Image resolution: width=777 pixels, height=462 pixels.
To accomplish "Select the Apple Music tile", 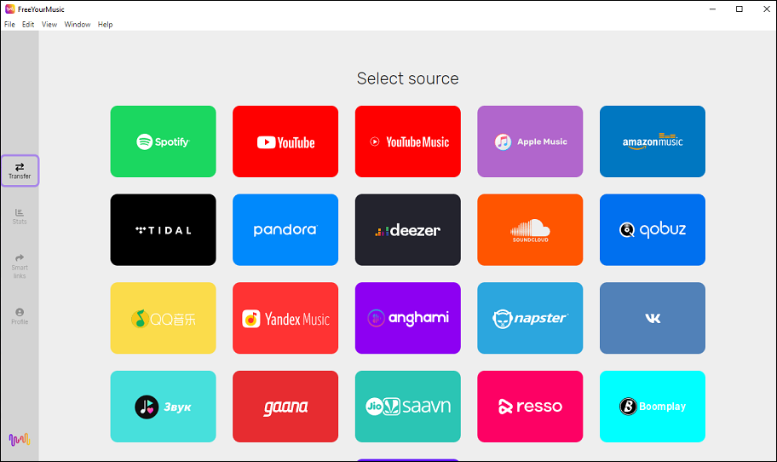I will 530,141.
